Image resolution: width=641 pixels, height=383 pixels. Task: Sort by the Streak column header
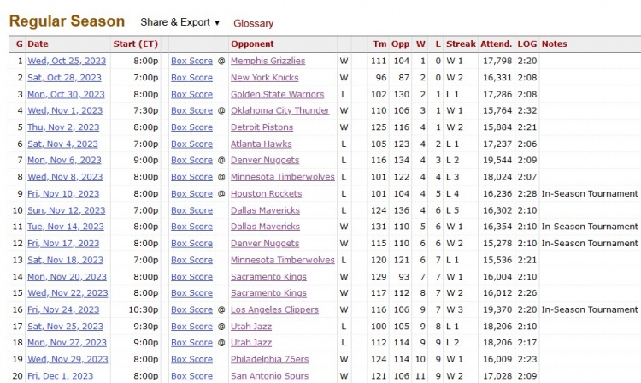(x=461, y=44)
